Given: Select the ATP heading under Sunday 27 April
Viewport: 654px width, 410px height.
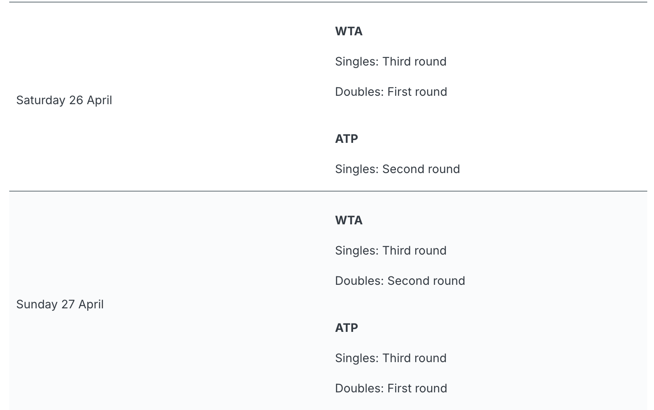Looking at the screenshot, I should tap(346, 328).
